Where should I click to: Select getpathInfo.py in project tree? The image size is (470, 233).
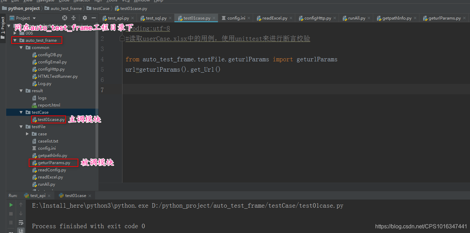[52, 156]
